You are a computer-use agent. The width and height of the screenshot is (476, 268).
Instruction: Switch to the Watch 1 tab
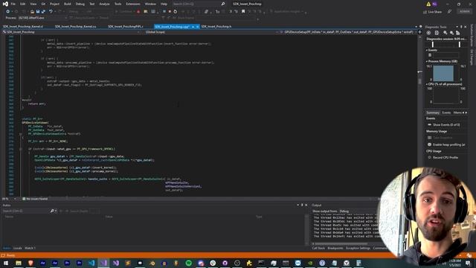[x=30, y=248]
